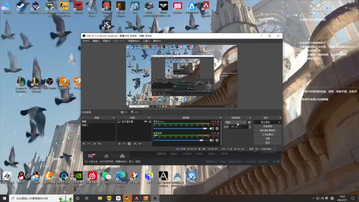359x202 pixels.
Task: Move source down in Sources panel
Action: tap(140, 144)
